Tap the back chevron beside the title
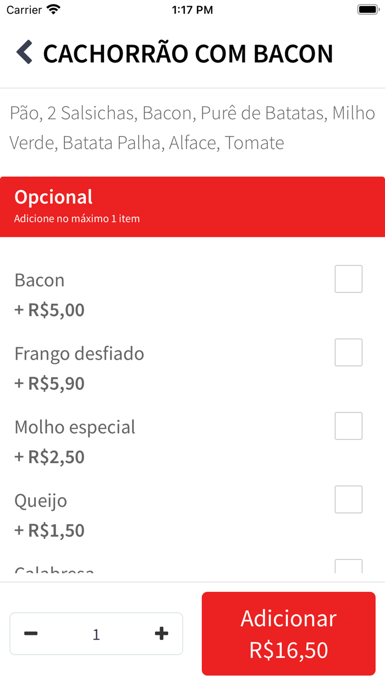385x685 pixels. click(x=23, y=53)
